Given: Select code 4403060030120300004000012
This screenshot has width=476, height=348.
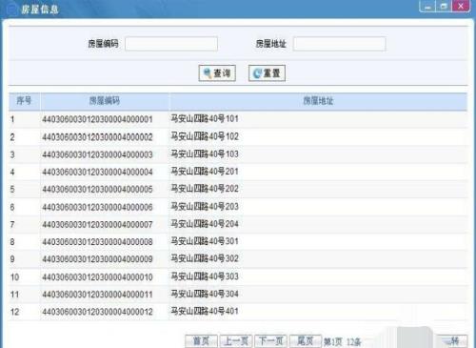Looking at the screenshot, I should coord(97,312).
